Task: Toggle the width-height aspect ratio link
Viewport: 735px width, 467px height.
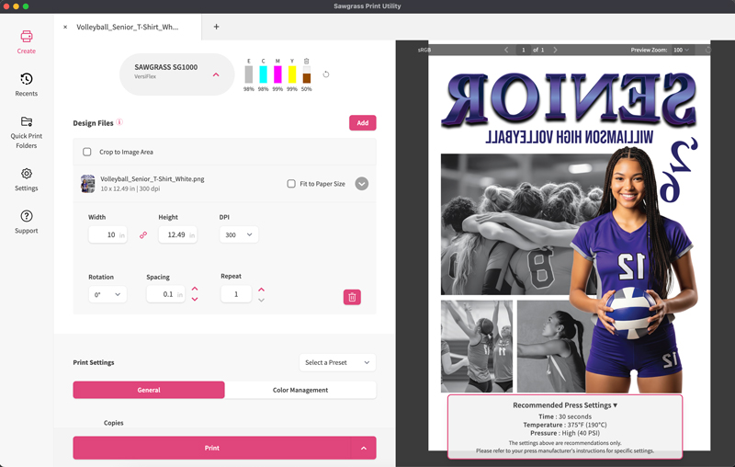Action: pyautogui.click(x=143, y=235)
